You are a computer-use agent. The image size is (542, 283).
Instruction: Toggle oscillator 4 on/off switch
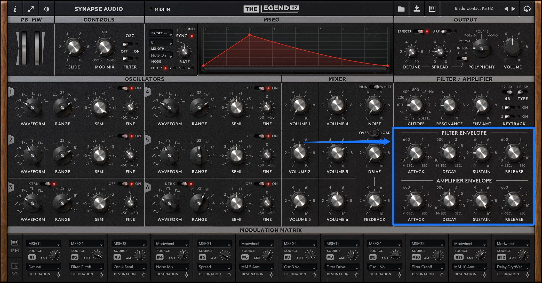260,88
